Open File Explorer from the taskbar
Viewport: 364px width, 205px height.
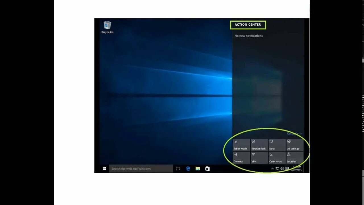pos(197,169)
